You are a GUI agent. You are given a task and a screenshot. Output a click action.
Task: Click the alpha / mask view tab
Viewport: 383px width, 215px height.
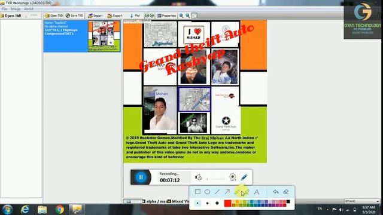point(156,201)
